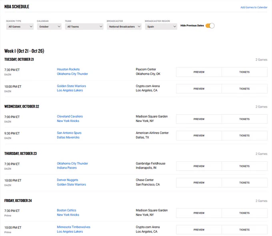The width and height of the screenshot is (272, 236).
Task: Open San Antonio Spurs team link
Action: (69, 133)
